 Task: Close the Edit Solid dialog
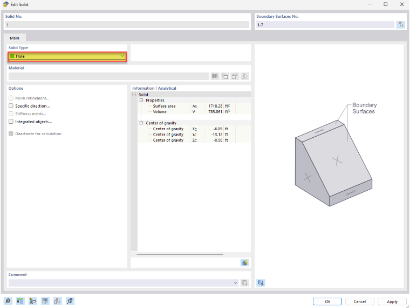tap(402, 4)
